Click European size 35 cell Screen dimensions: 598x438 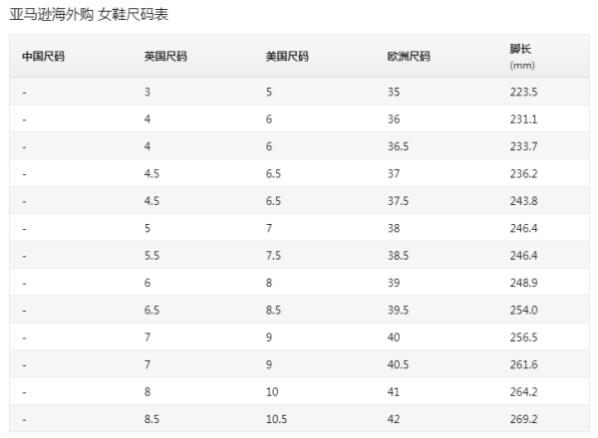(x=394, y=92)
